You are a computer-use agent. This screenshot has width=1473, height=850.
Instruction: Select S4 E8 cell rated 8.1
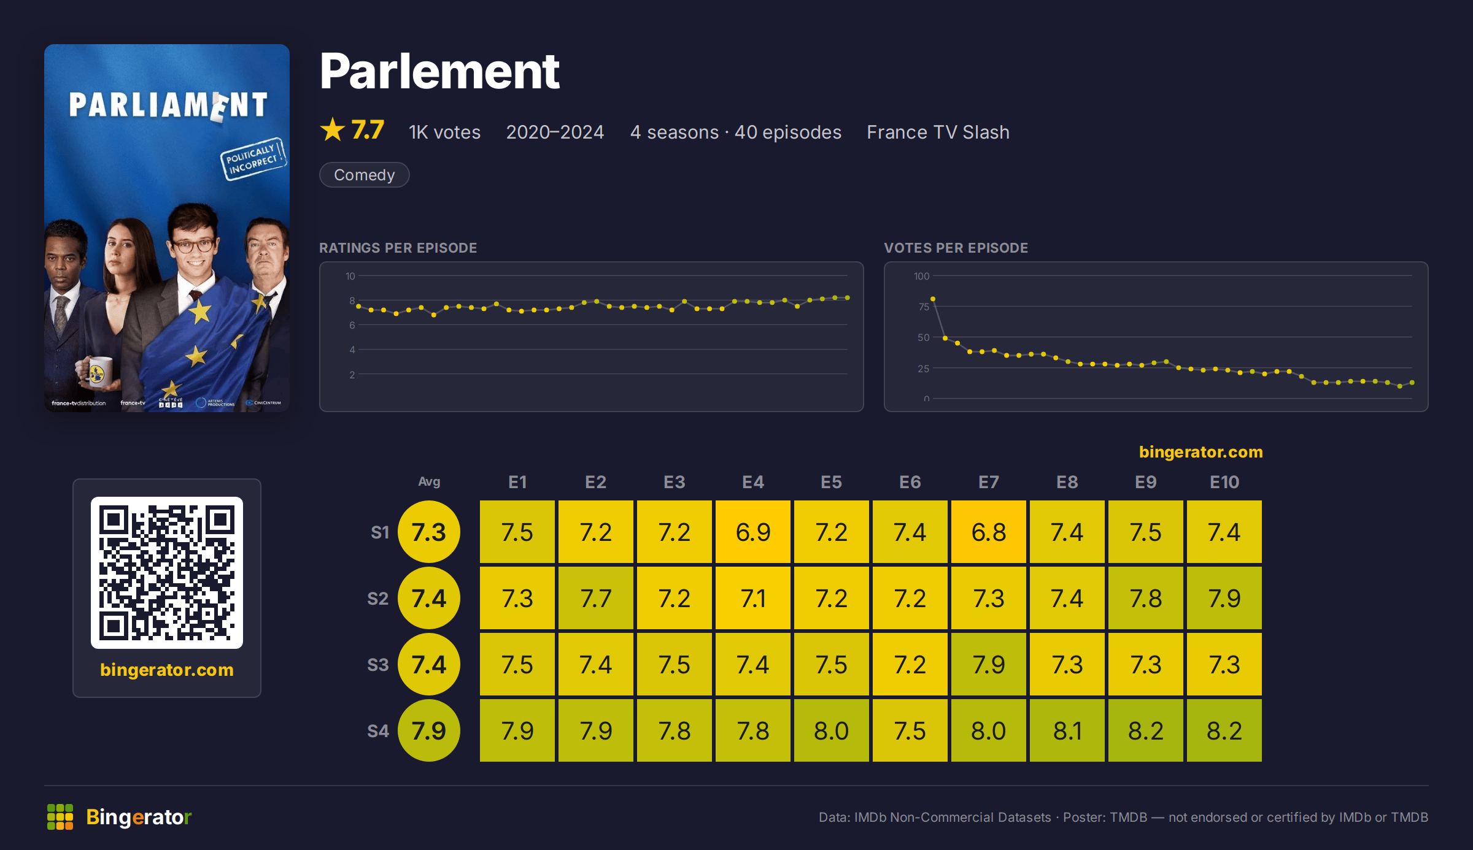(1067, 730)
